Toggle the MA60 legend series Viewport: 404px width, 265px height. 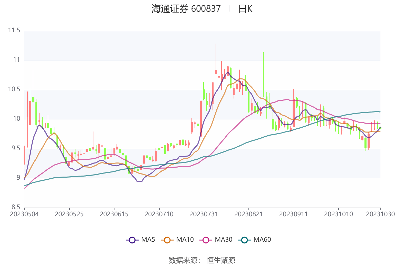254,240
